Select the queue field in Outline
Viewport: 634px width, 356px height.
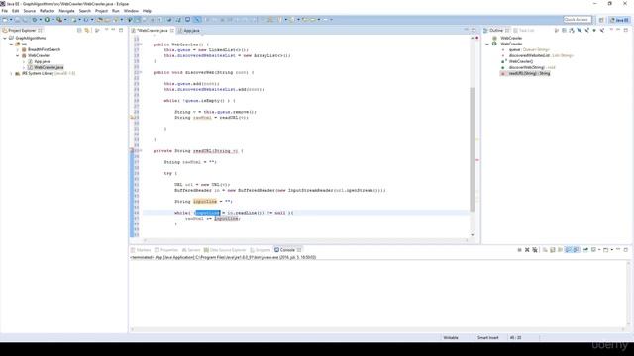click(529, 49)
